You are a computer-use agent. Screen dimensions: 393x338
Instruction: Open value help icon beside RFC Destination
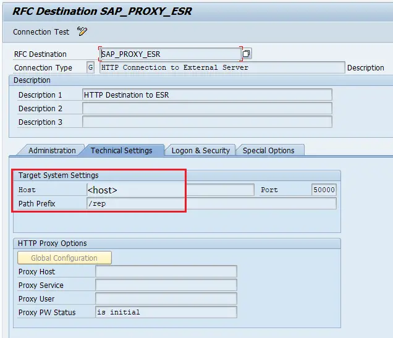point(247,54)
